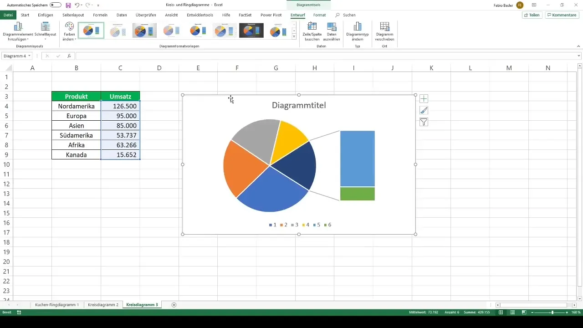Click the Teilen button
This screenshot has width=583, height=328.
click(x=532, y=15)
